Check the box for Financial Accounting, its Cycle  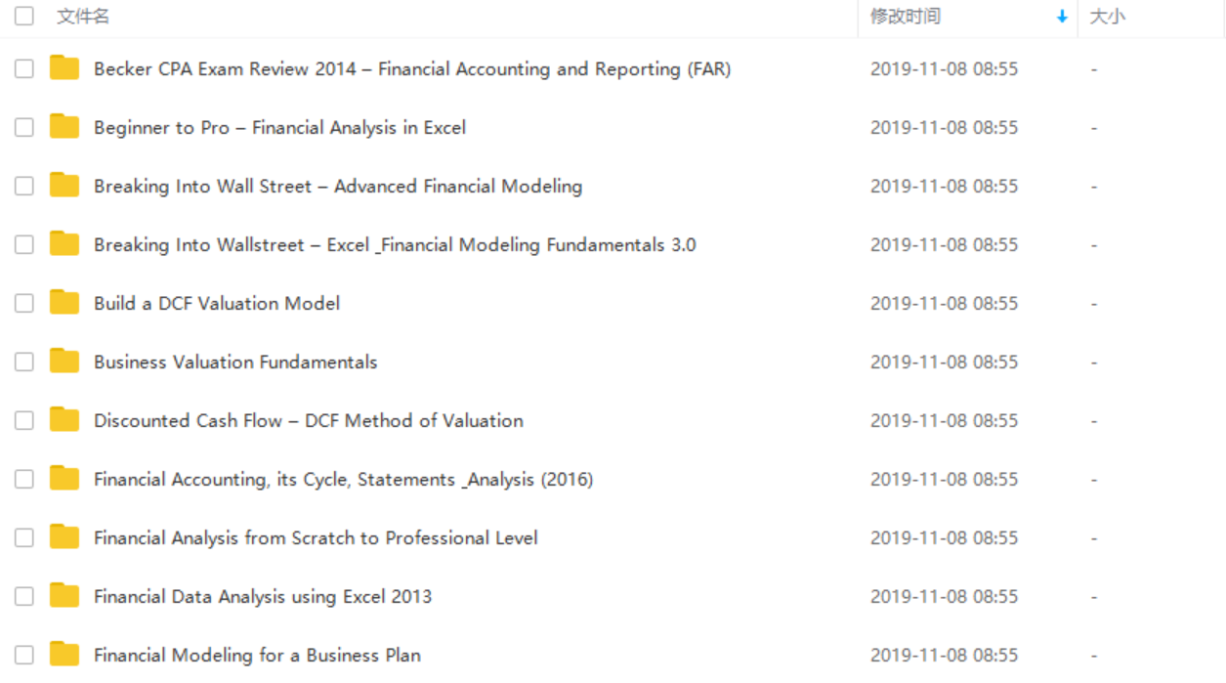[x=24, y=479]
